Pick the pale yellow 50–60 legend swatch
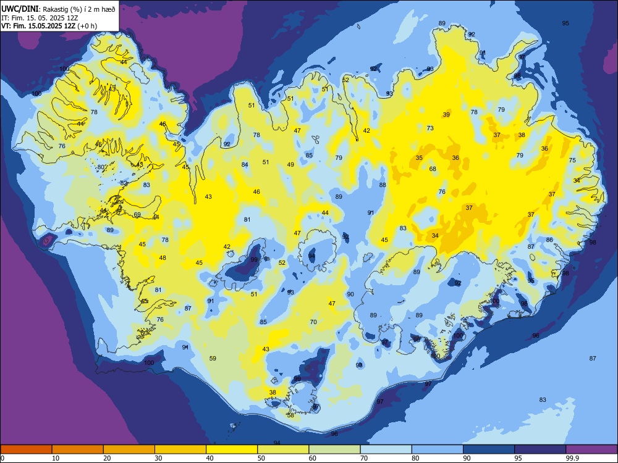 283,449
